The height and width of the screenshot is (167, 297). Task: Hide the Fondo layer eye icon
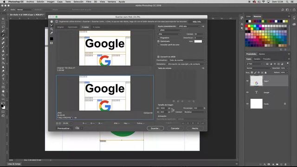[247, 104]
